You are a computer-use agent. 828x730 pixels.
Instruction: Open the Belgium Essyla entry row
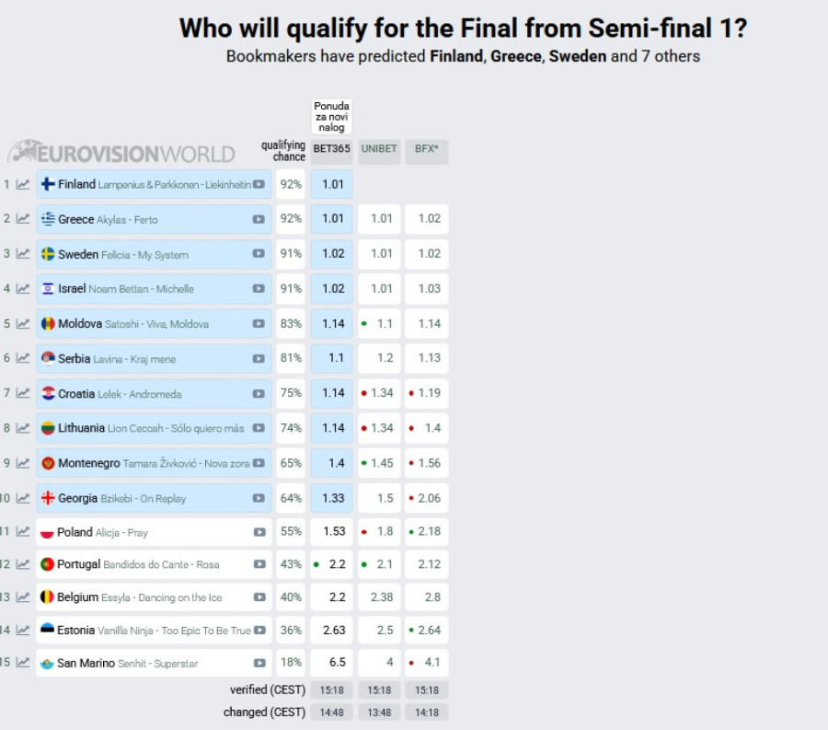pyautogui.click(x=138, y=597)
